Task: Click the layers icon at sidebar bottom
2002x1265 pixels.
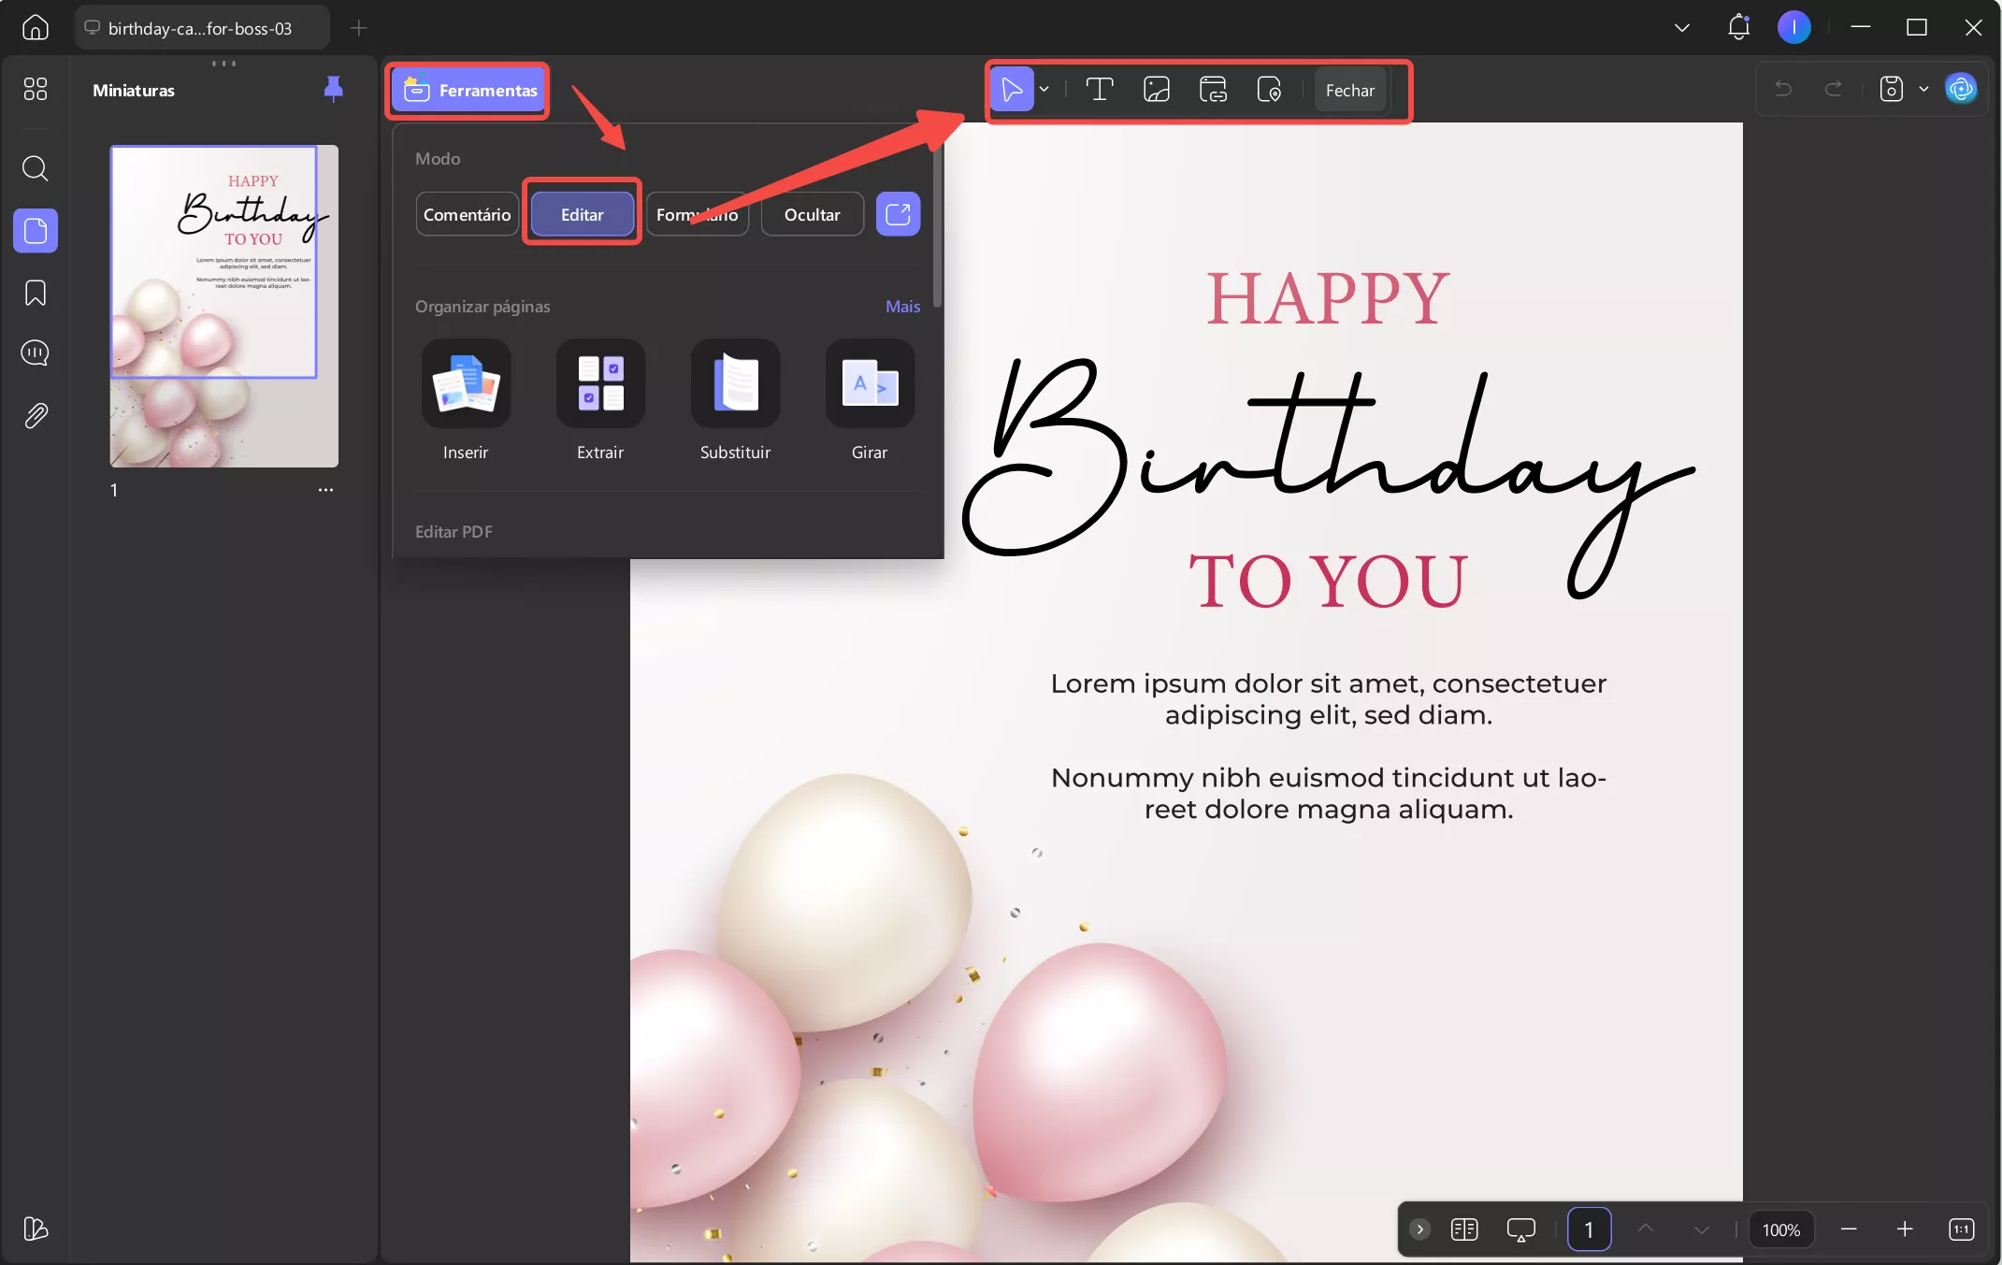Action: pos(36,1228)
